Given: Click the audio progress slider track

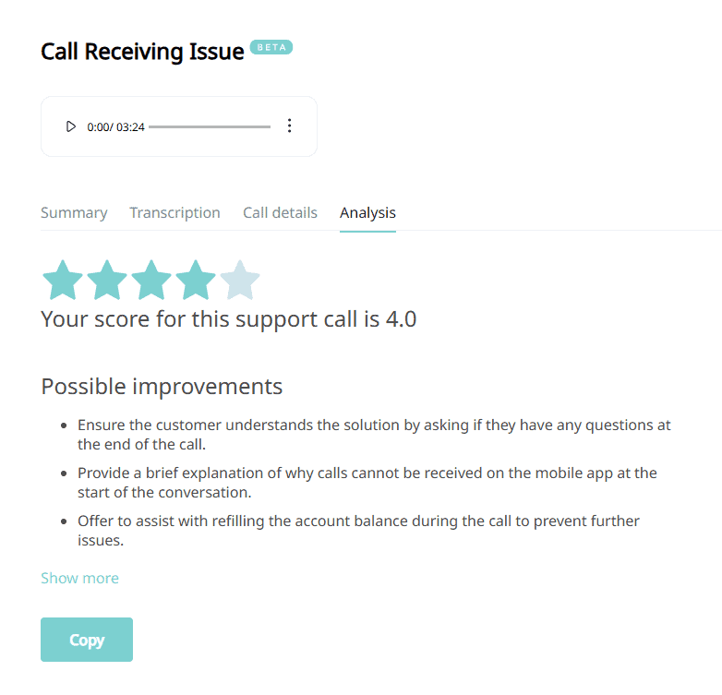Looking at the screenshot, I should coord(210,126).
